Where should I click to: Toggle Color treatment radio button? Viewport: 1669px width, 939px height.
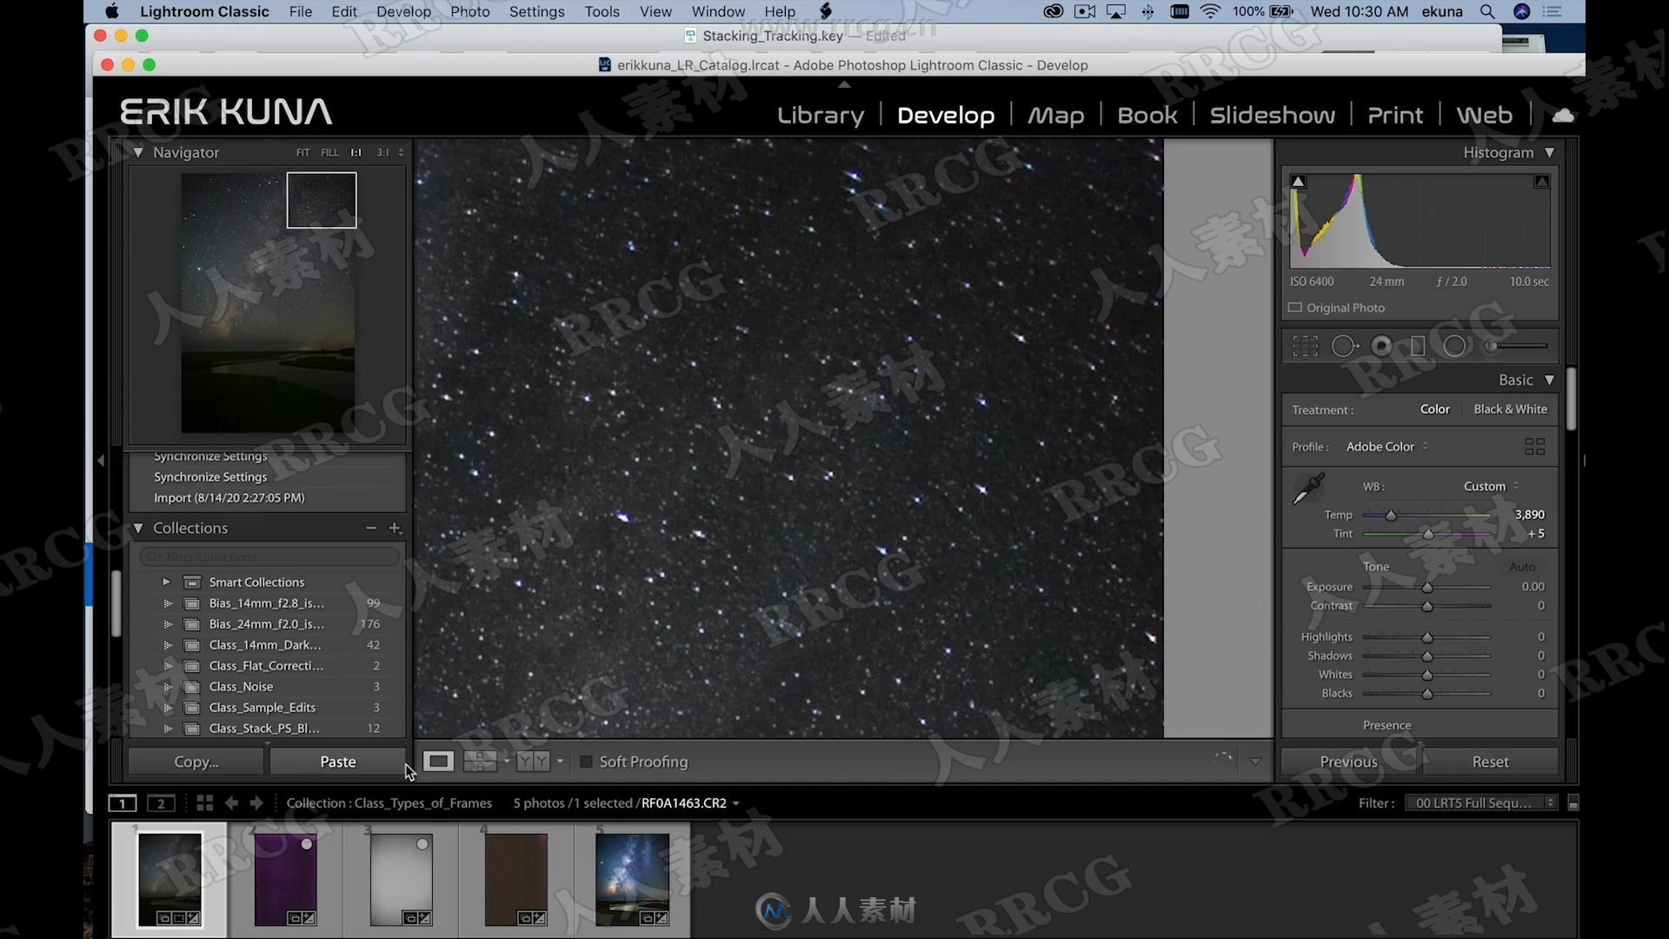tap(1435, 410)
